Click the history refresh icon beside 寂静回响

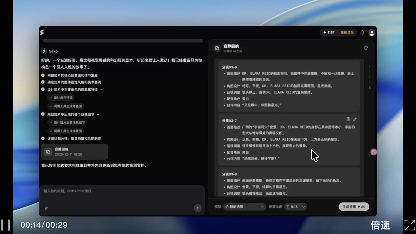tap(366, 48)
